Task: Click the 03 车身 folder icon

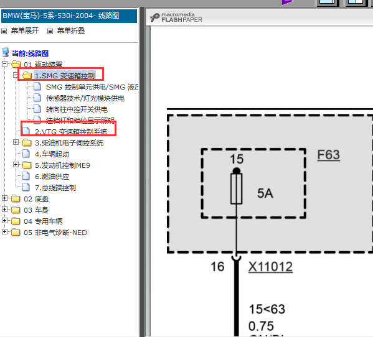Action: (16, 210)
